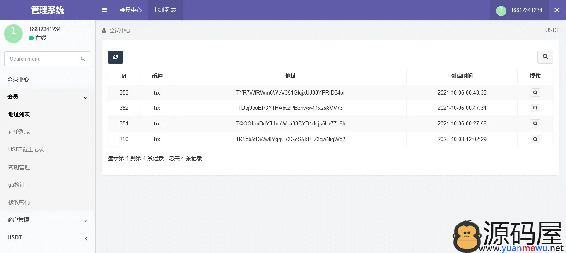Click the 币种 column header
The image size is (566, 253).
click(x=157, y=76)
